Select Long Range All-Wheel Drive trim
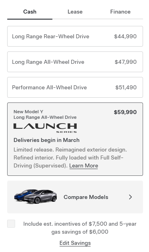The width and height of the screenshot is (149, 252). [x=75, y=62]
